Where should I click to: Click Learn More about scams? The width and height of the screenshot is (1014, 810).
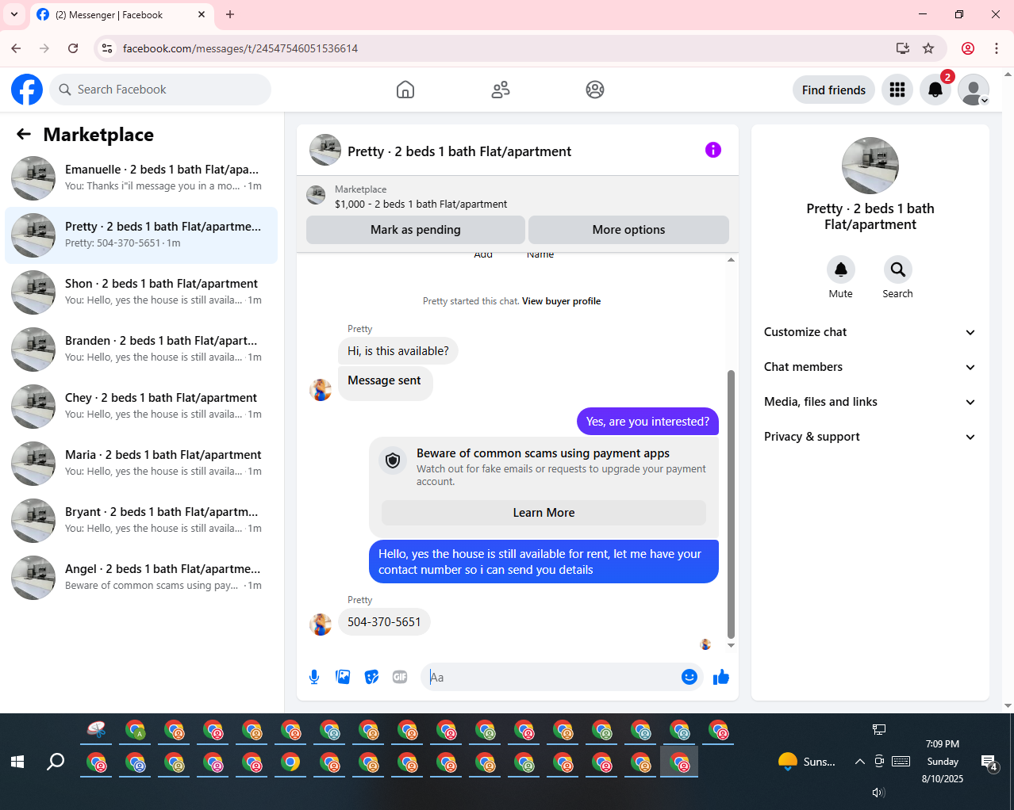tap(543, 513)
